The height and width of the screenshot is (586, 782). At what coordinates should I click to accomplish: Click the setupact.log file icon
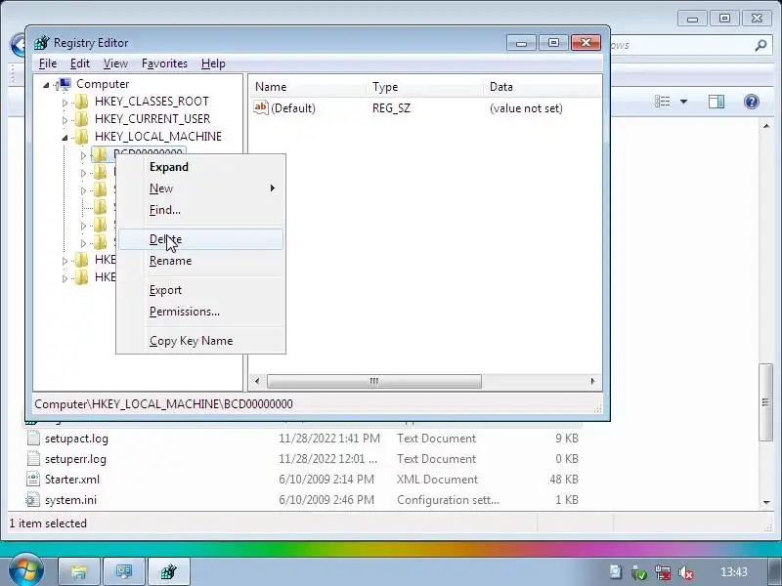click(33, 438)
